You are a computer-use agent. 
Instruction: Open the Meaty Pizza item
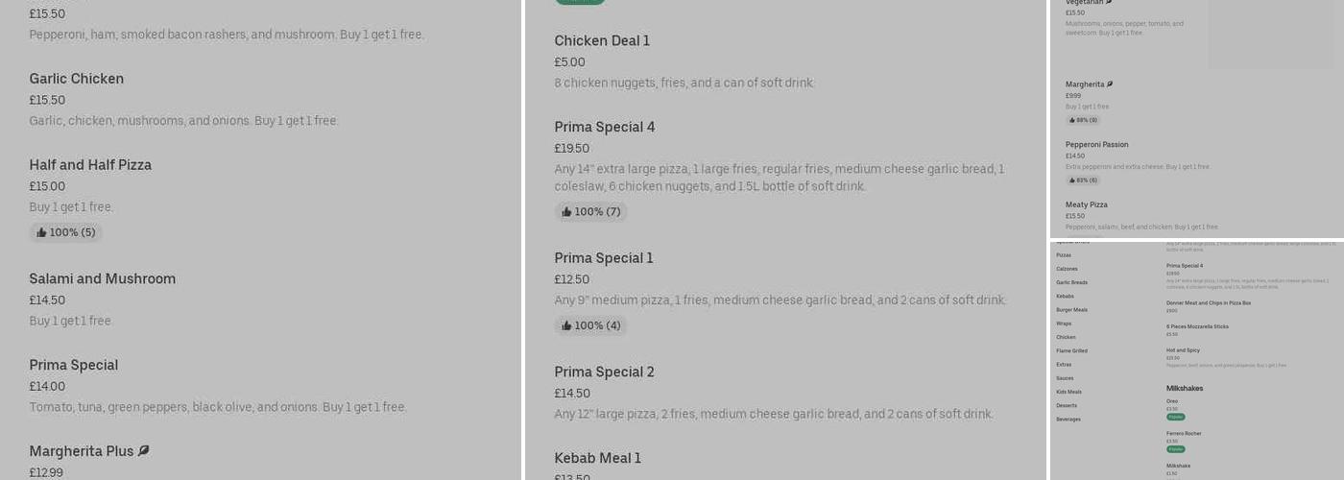pos(1087,204)
